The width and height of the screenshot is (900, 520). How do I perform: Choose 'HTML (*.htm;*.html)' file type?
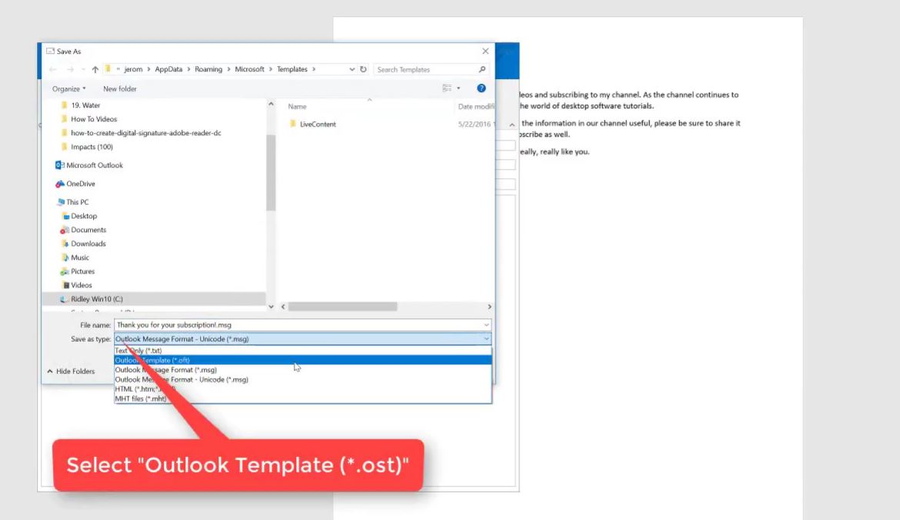click(302, 389)
